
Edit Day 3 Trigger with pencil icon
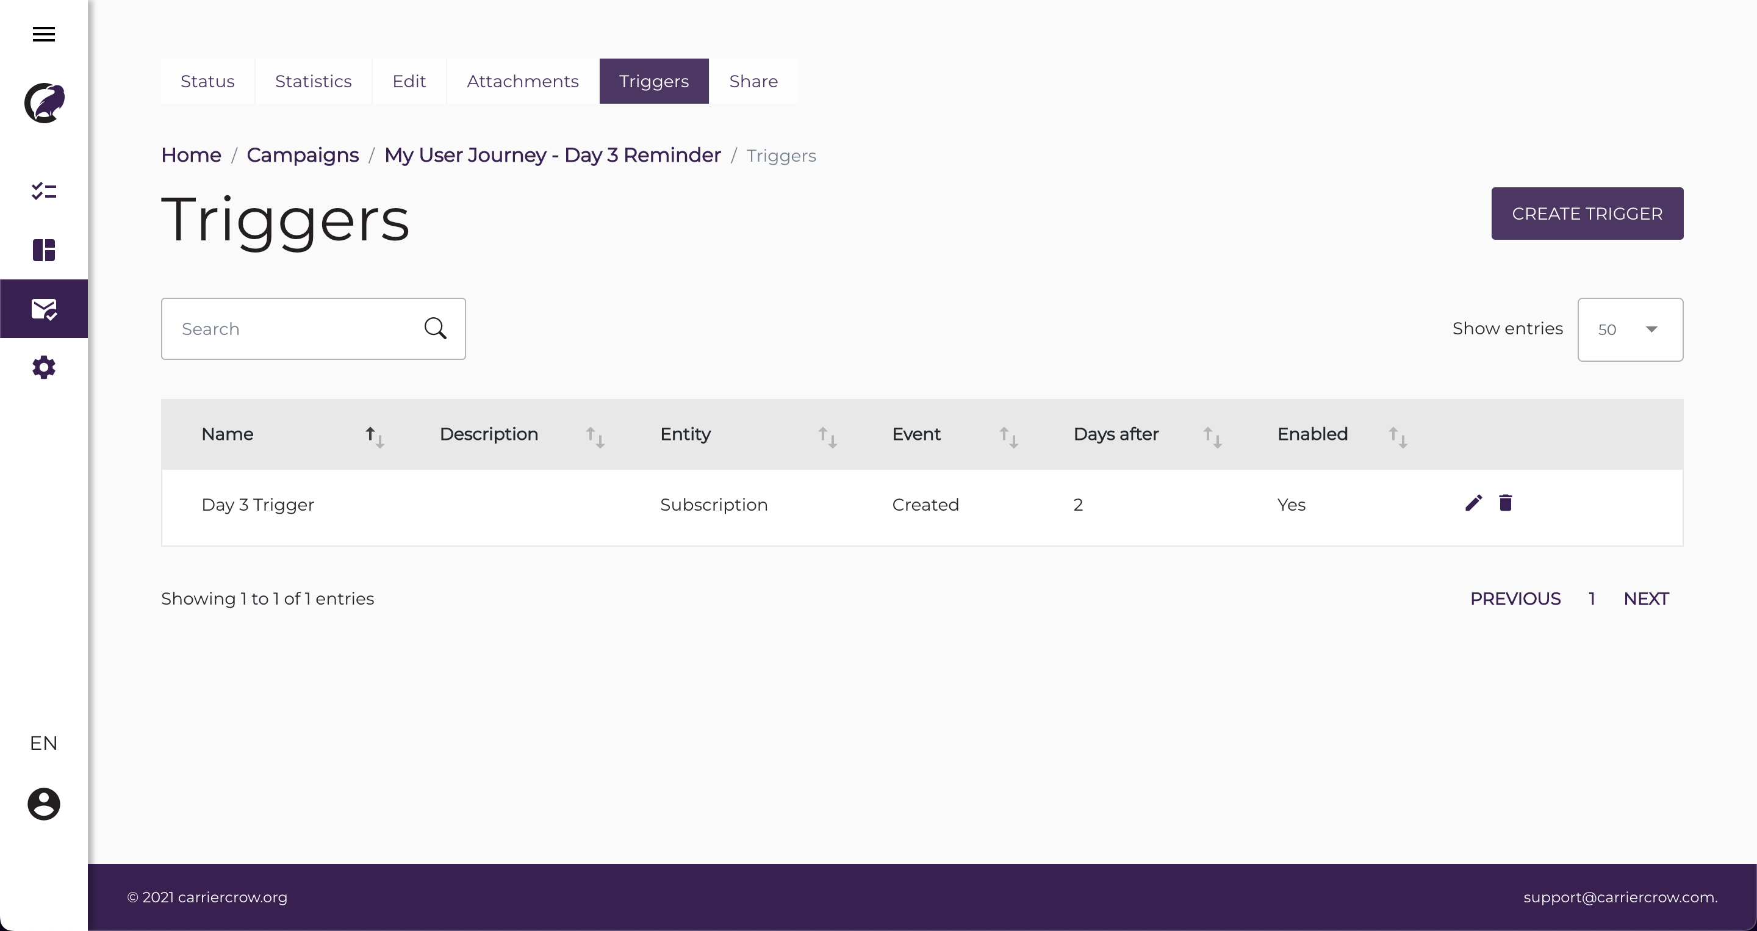coord(1473,503)
